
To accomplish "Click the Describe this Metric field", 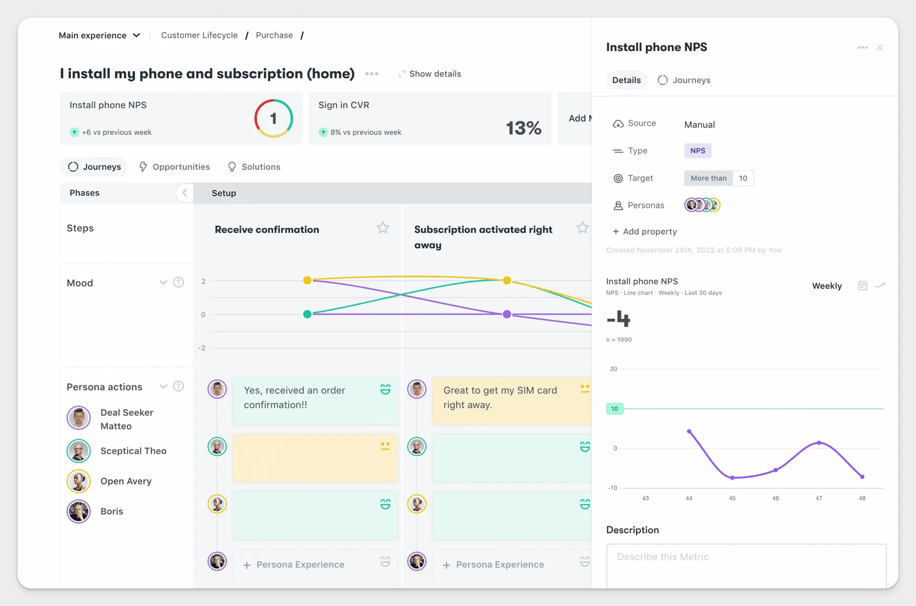I will (x=746, y=566).
